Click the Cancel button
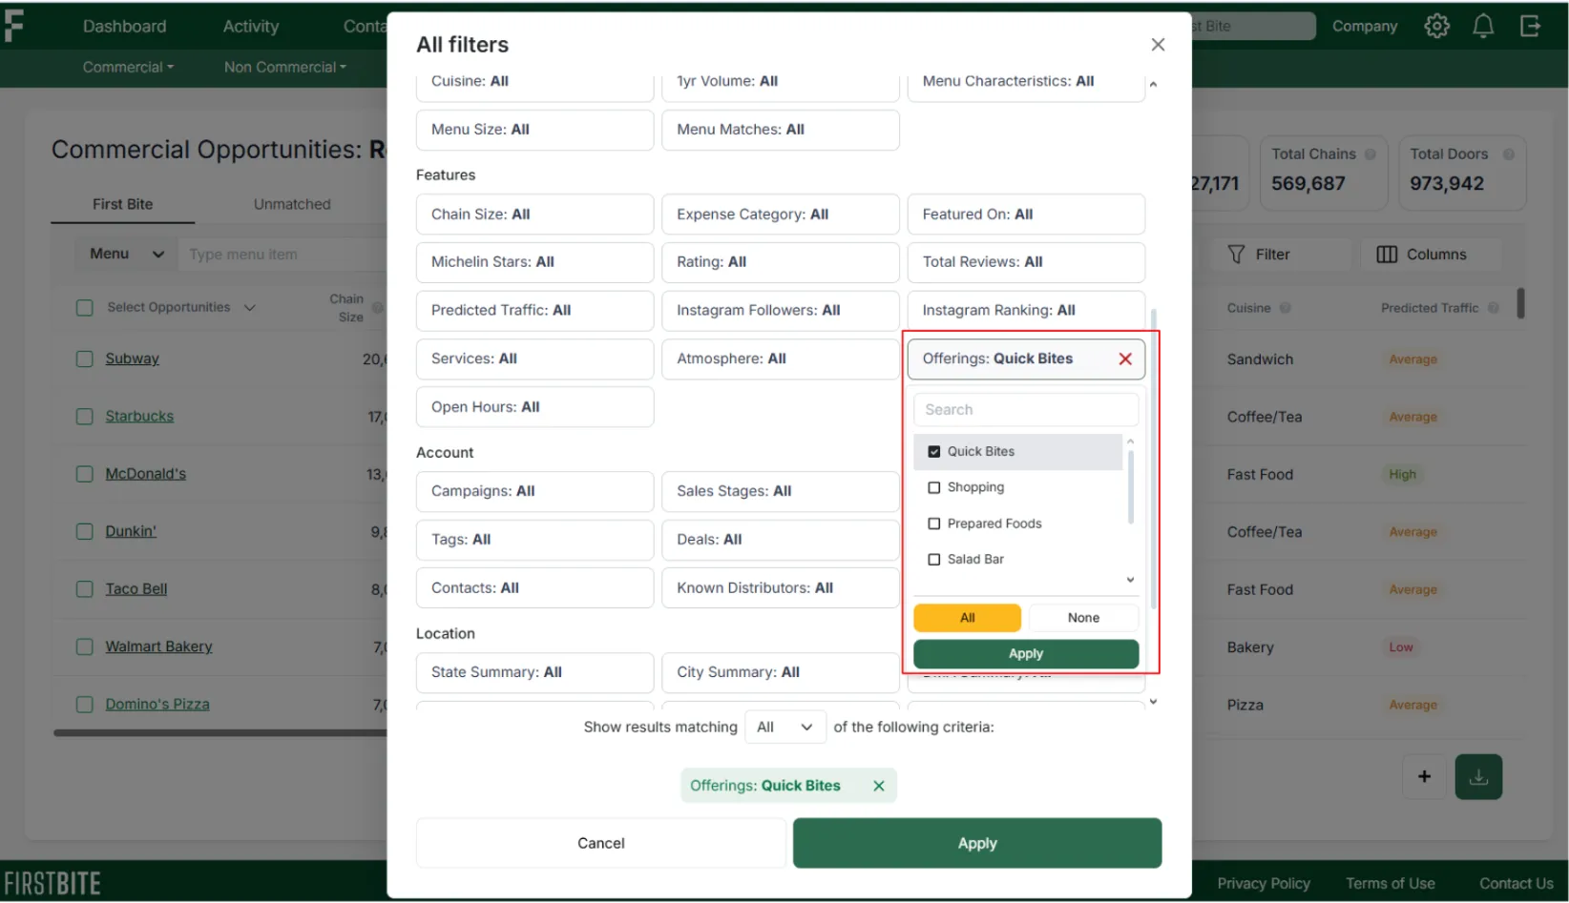The height and width of the screenshot is (903, 1569). coord(600,844)
